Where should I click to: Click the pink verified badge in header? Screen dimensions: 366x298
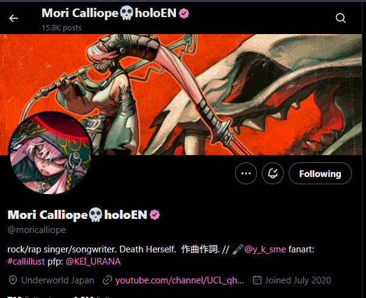click(184, 13)
